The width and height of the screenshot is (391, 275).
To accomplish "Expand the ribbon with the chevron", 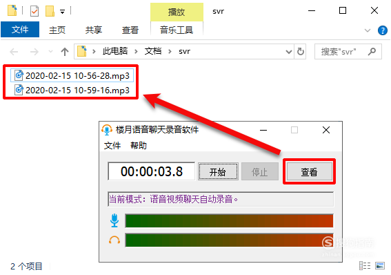I will (368, 30).
